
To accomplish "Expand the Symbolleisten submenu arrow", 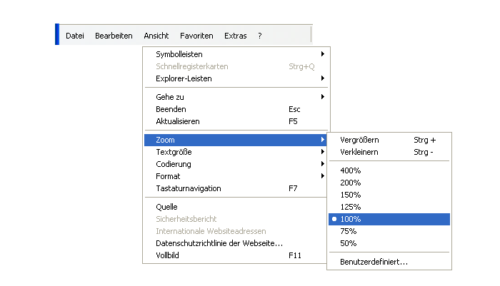I will click(323, 54).
